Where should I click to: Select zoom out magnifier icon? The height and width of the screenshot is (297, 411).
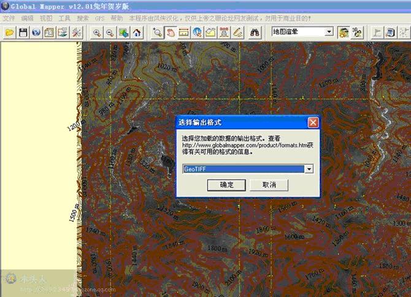[x=110, y=32]
